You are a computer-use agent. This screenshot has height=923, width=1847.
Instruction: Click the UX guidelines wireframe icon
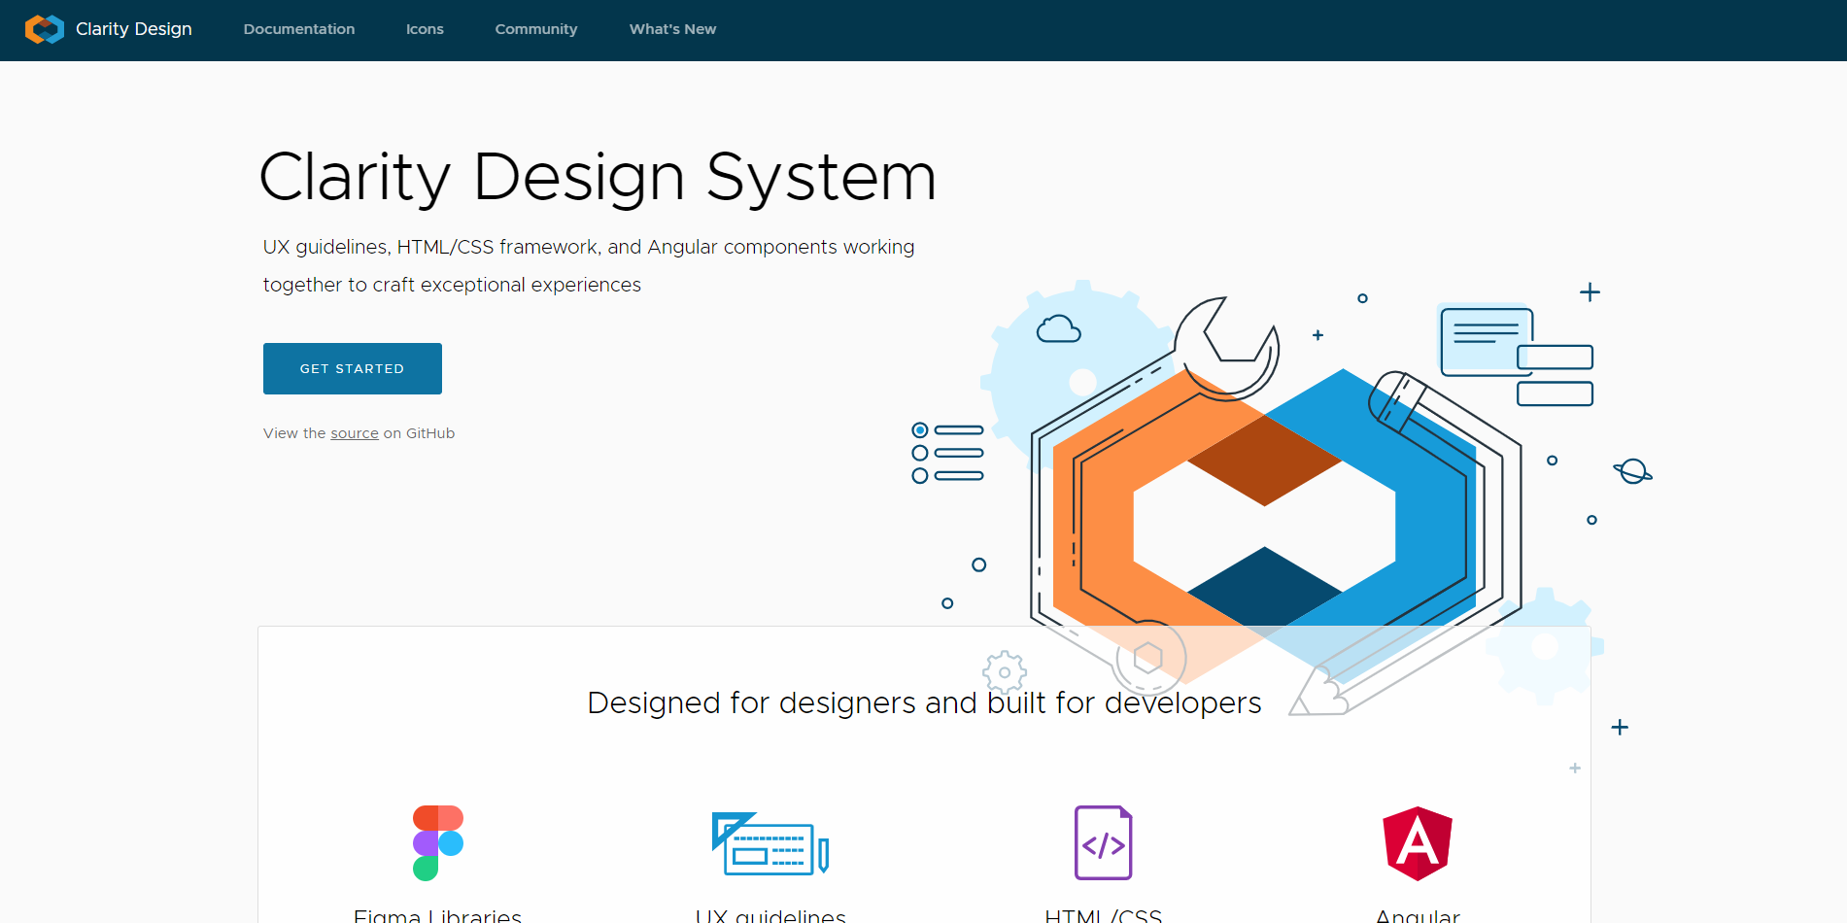770,843
